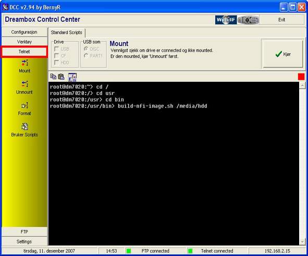Screen dimensions: 308x256
Task: Open Bruker Scripts icon
Action: tap(24, 127)
